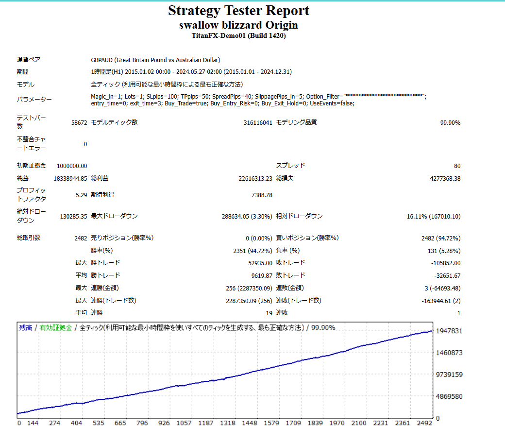Select loss trades 131 (5.28%)

444,251
